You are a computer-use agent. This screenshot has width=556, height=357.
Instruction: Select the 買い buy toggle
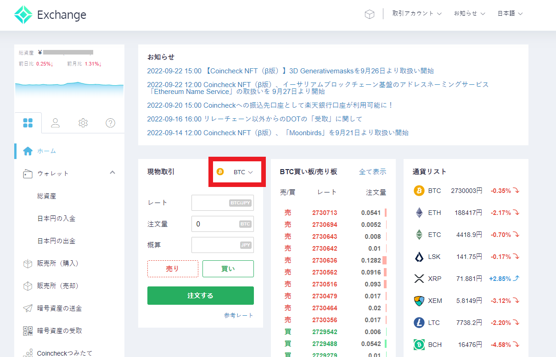click(x=228, y=269)
